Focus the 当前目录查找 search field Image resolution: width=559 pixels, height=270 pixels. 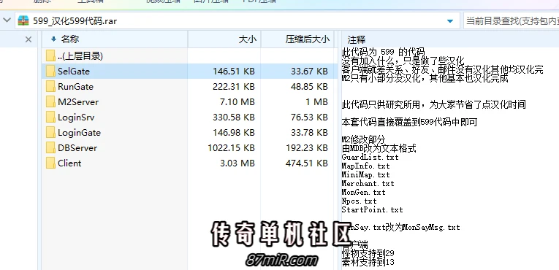tap(511, 21)
